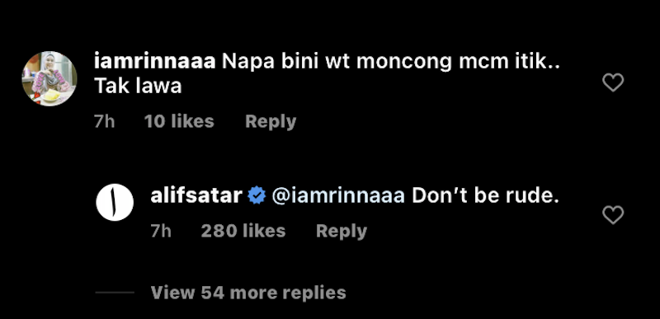
Task: Reply to alifsatar's comment
Action: [342, 231]
